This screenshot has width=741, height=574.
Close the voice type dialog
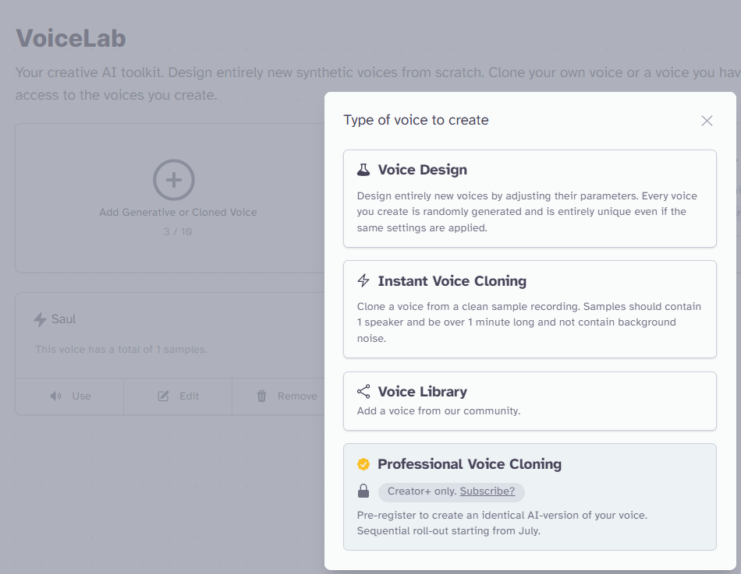tap(707, 121)
